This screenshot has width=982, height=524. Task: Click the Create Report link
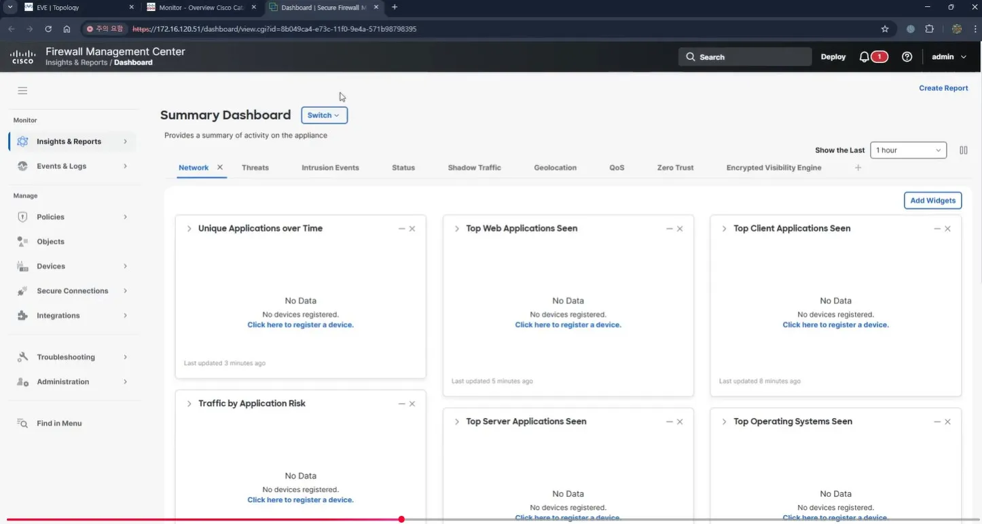coord(943,88)
